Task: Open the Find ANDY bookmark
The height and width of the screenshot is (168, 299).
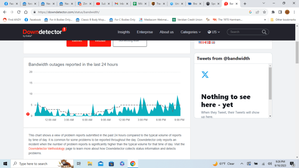Action: [12, 20]
